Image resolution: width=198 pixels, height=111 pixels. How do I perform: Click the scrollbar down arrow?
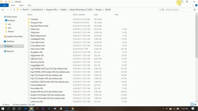pos(197,101)
